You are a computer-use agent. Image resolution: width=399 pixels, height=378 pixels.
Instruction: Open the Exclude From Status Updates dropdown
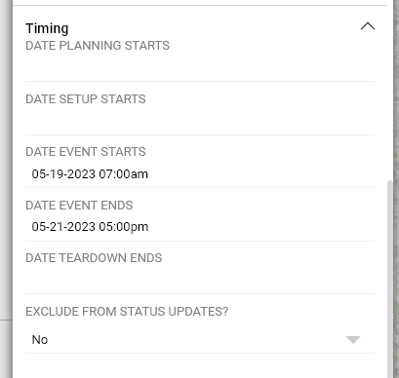(x=200, y=340)
